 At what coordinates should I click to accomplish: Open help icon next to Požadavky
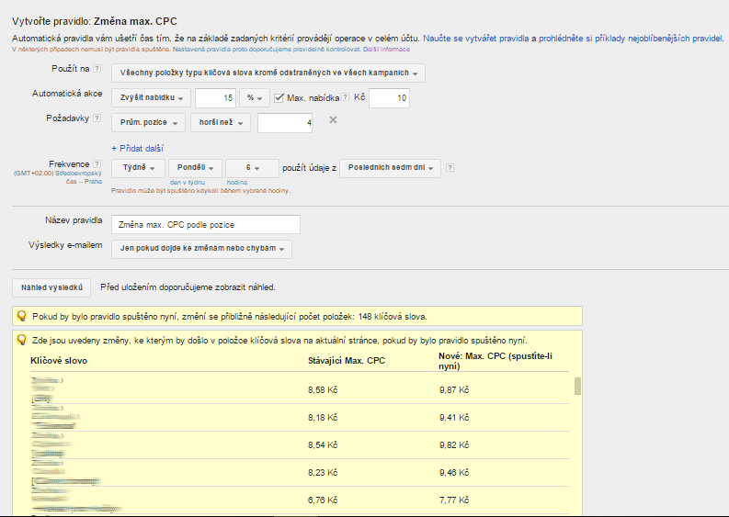click(97, 118)
